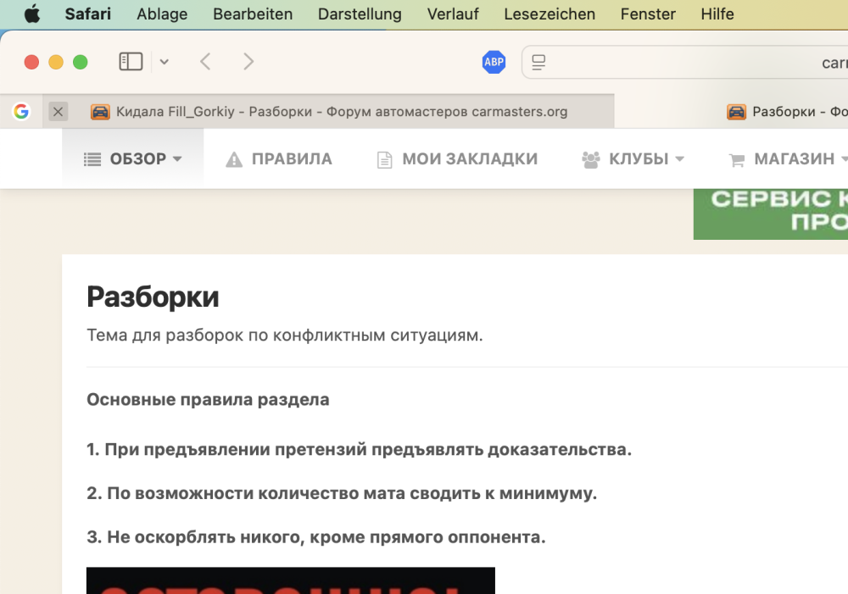Open the Lesezeichen menu
848x594 pixels.
[x=550, y=14]
